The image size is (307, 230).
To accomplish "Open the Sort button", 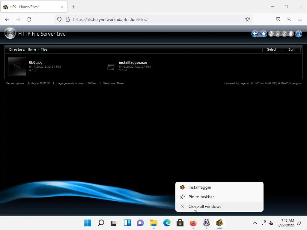I will click(x=291, y=49).
